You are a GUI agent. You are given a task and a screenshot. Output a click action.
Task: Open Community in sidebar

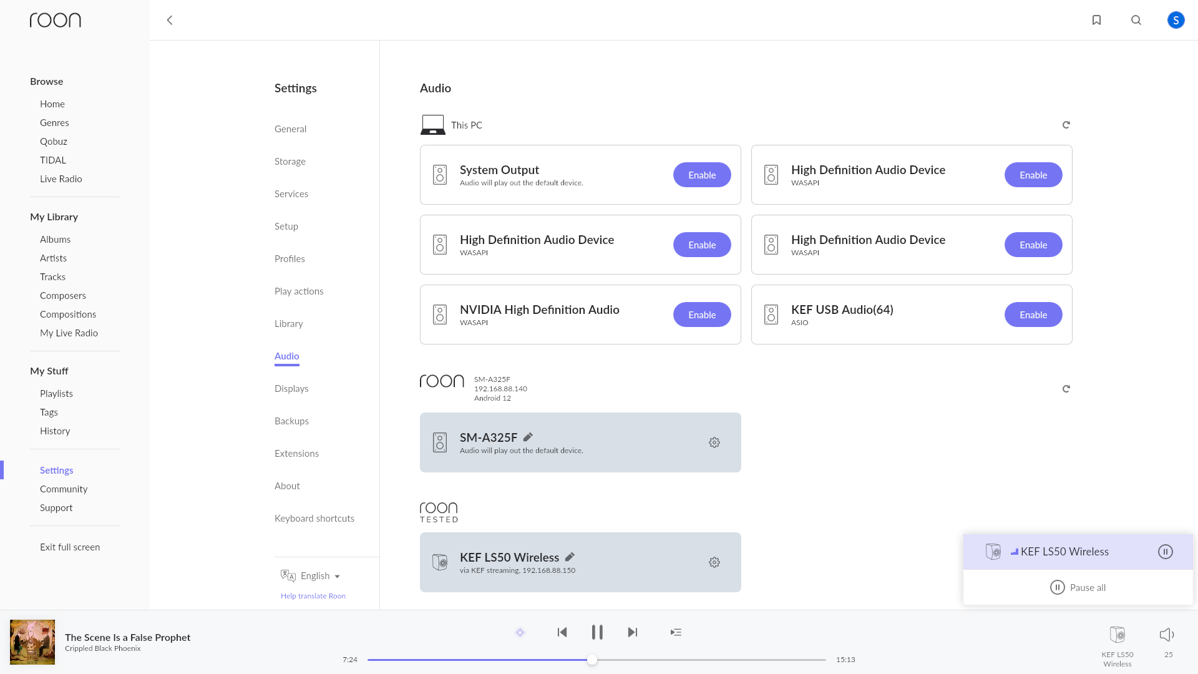(64, 489)
